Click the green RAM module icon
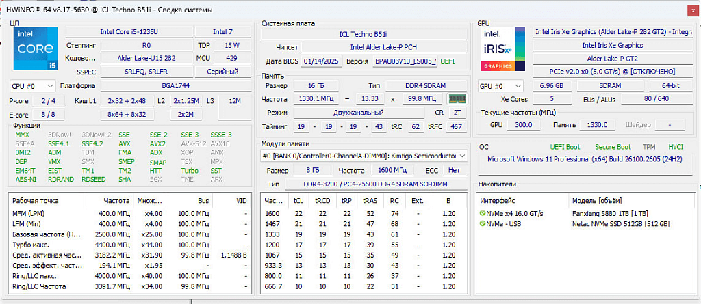The image size is (701, 304). 457,99
